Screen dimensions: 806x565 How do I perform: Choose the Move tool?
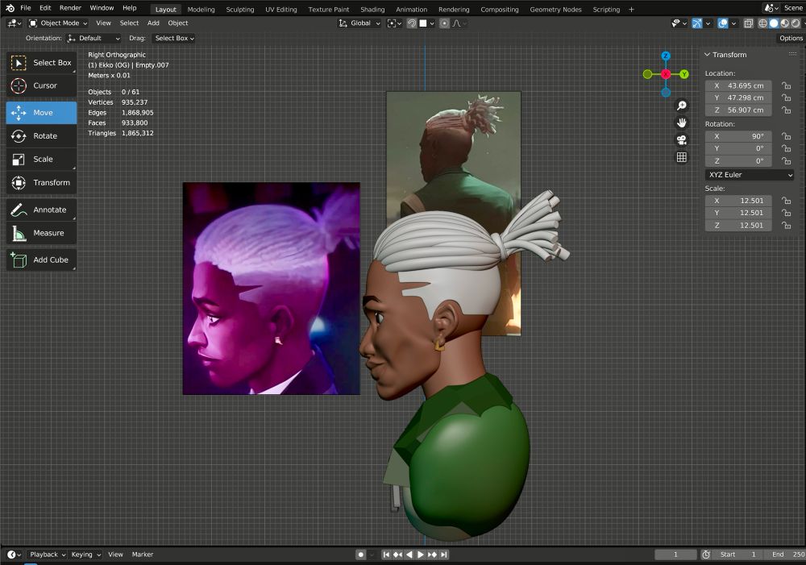tap(42, 113)
